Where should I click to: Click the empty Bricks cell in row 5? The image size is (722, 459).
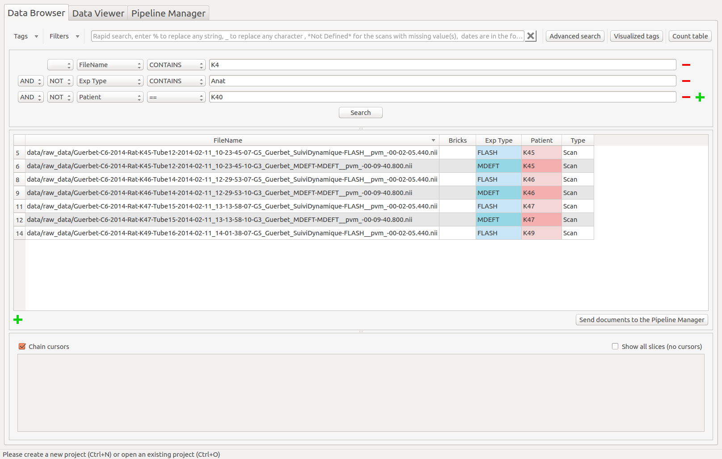pyautogui.click(x=458, y=153)
